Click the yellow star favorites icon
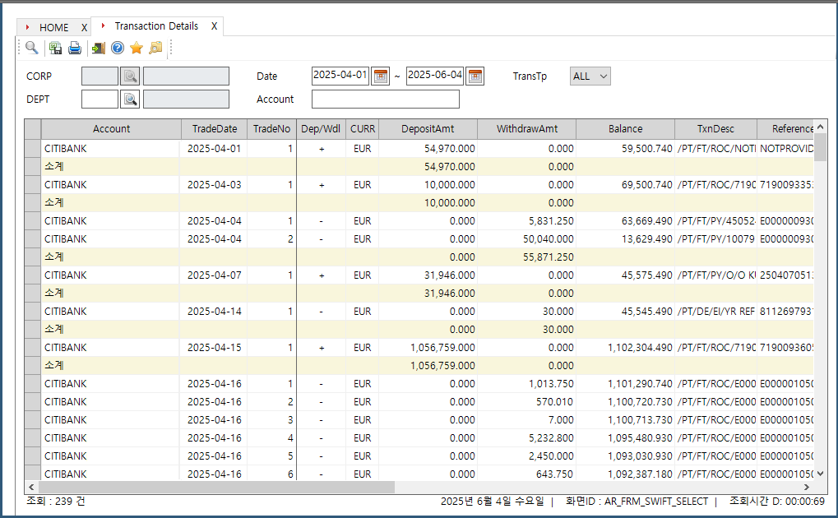Screen dimensions: 838x518 click(137, 49)
